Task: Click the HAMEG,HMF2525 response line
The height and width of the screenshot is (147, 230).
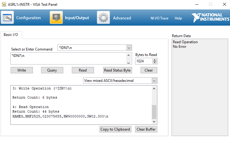Action: click(x=60, y=117)
